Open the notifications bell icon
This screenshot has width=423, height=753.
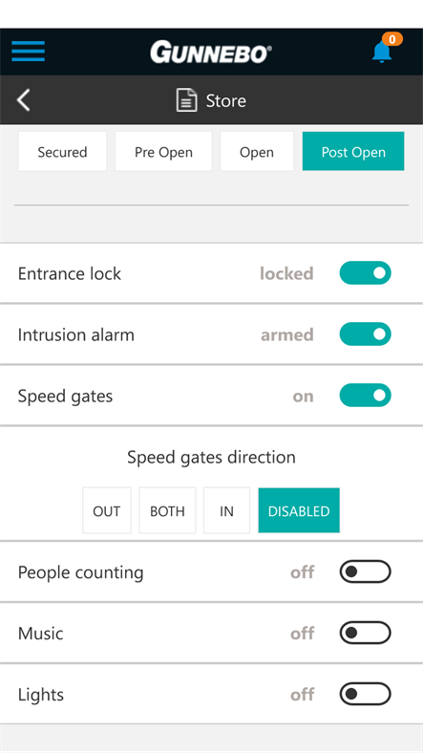click(382, 52)
